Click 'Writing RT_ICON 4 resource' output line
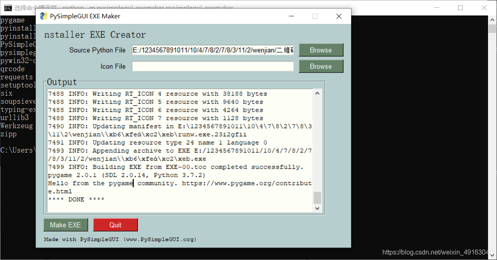The image size is (497, 260). click(158, 94)
